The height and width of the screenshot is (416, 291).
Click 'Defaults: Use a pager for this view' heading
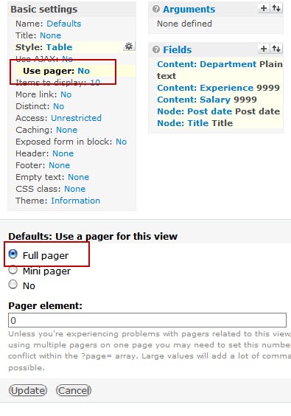93,236
